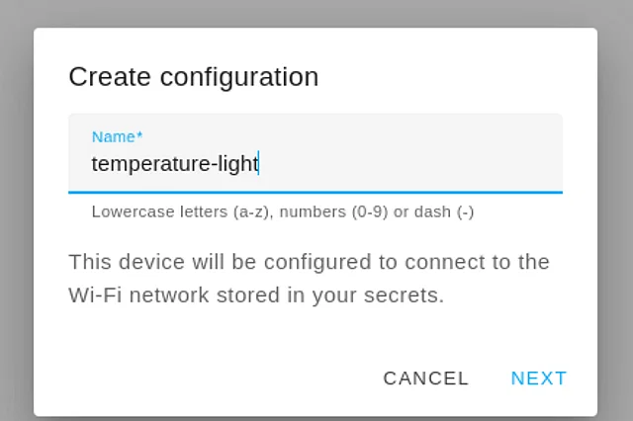This screenshot has height=421, width=633.
Task: Click the "temperature-light" text in Name field
Action: coord(174,163)
